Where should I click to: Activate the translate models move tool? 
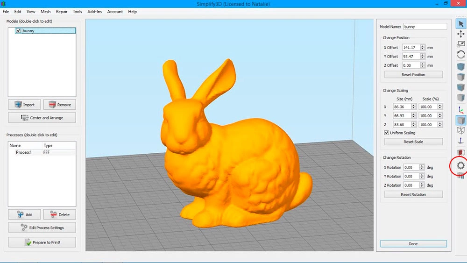pyautogui.click(x=461, y=34)
